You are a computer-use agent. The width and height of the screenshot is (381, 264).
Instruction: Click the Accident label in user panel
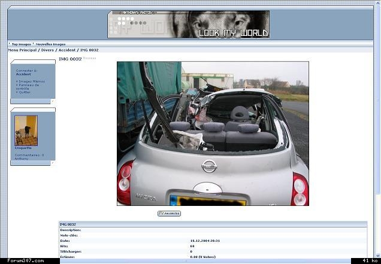[x=23, y=74]
